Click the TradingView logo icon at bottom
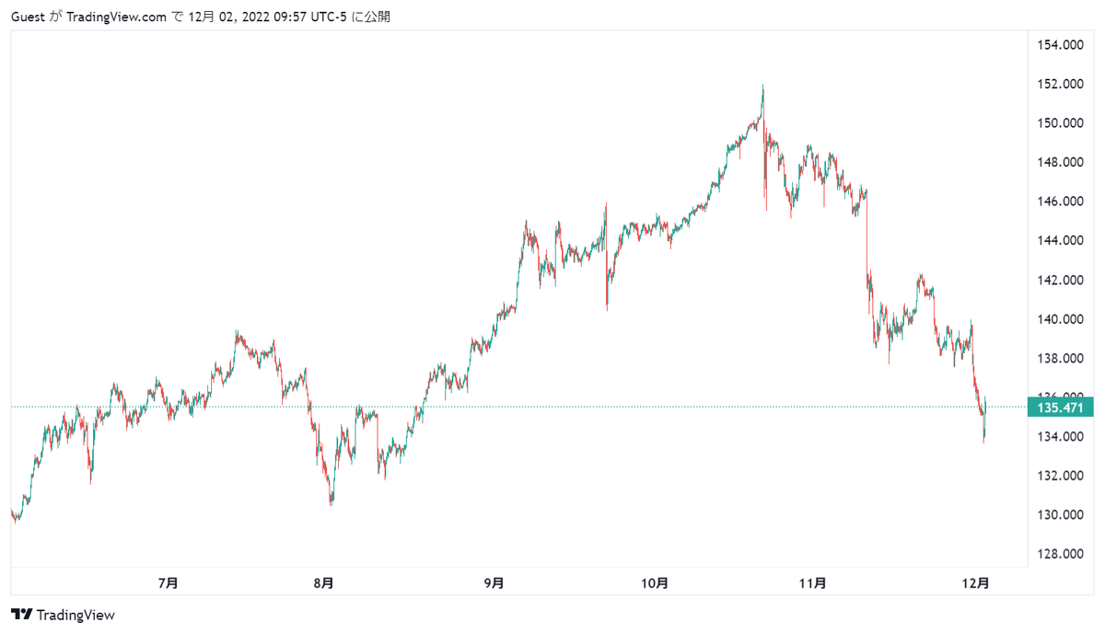1105x634 pixels. tap(22, 615)
